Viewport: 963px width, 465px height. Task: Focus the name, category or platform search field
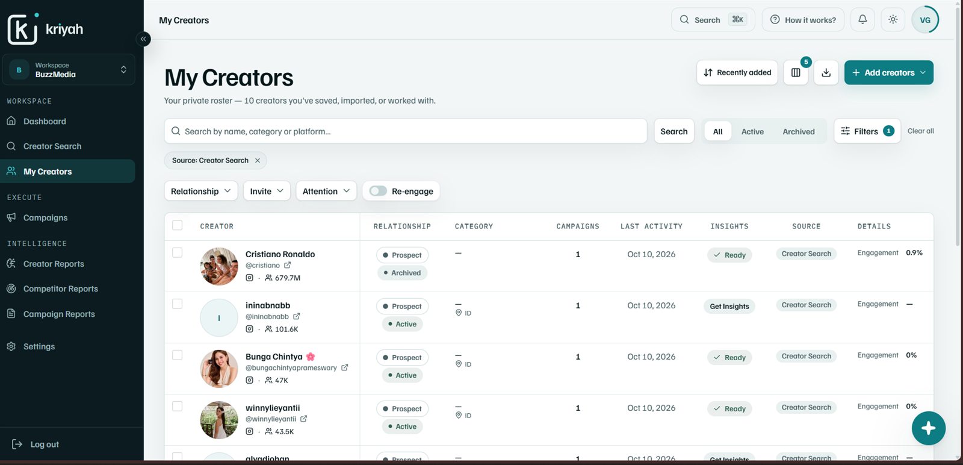coord(406,131)
